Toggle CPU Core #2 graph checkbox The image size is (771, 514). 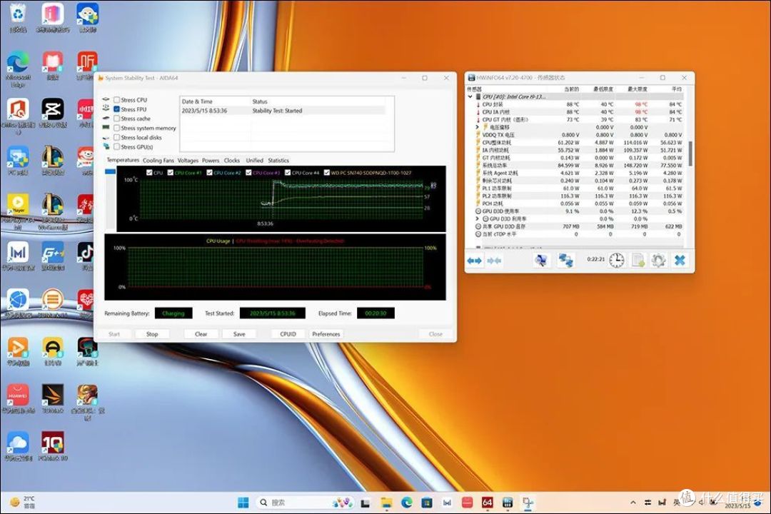click(209, 173)
